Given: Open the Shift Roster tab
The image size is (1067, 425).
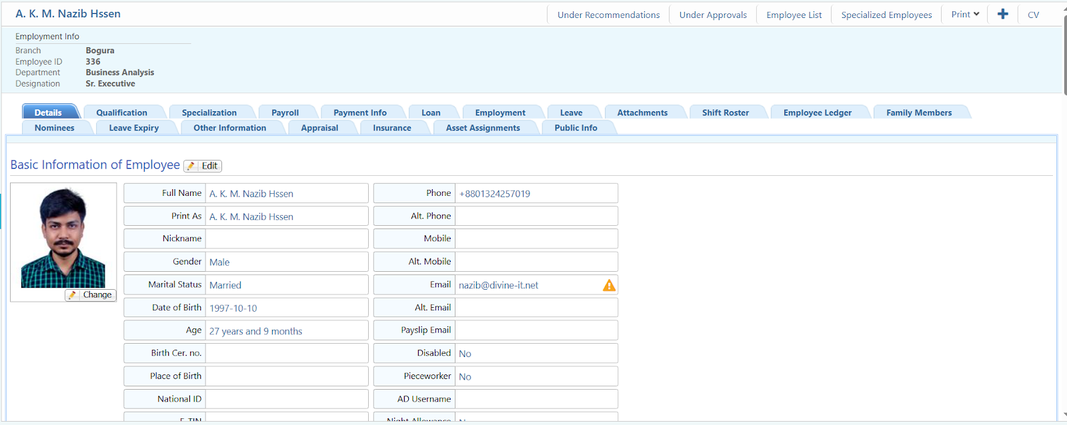Looking at the screenshot, I should [725, 113].
